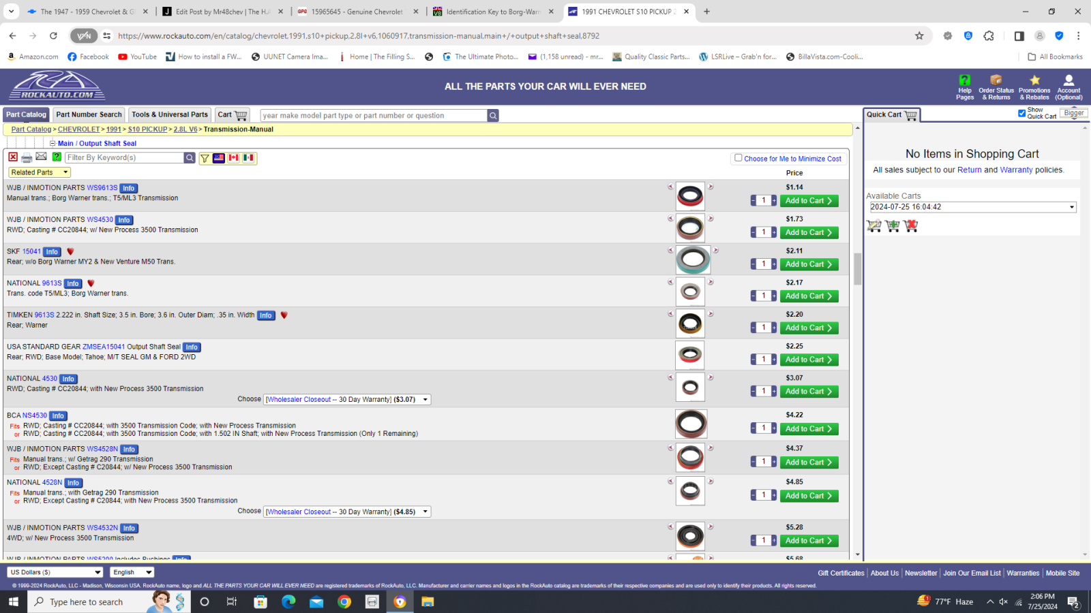Click S10 PICKUP breadcrumb link

147,129
